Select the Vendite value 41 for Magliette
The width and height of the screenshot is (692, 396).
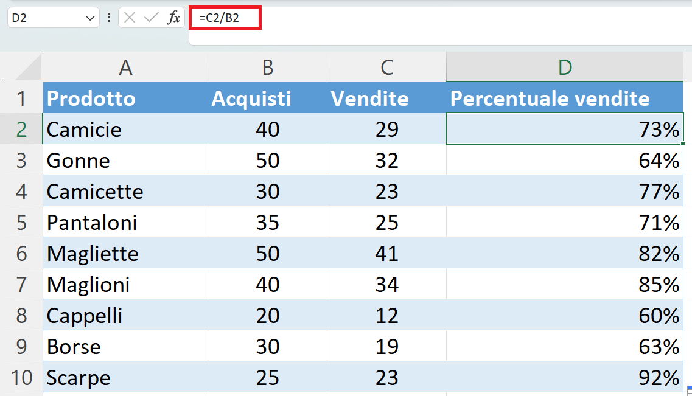(x=386, y=252)
